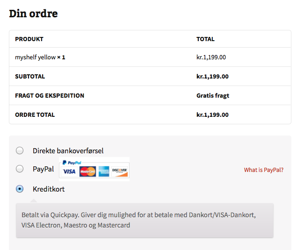Screen dimensions: 297x250
Task: Click the TOTAL column header
Action: [205, 39]
